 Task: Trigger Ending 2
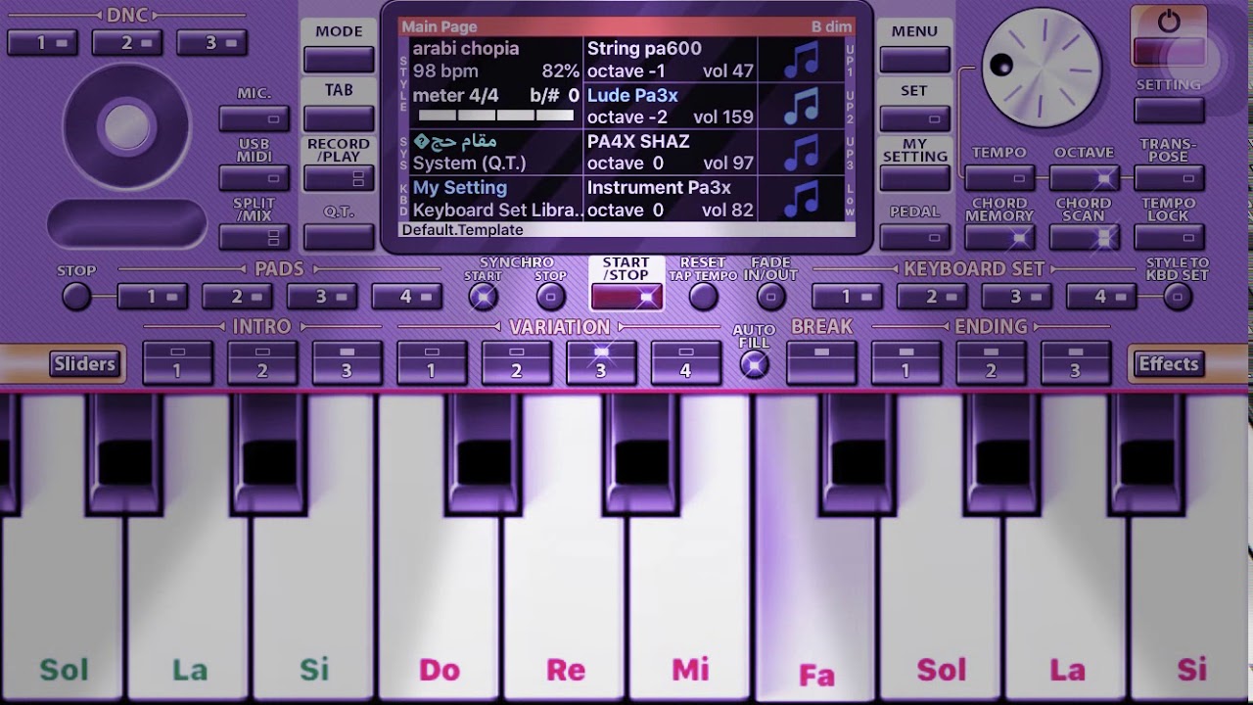click(991, 362)
